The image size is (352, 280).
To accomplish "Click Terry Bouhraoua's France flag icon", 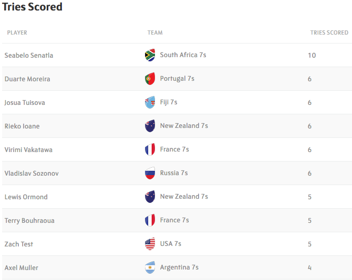I will pyautogui.click(x=150, y=220).
